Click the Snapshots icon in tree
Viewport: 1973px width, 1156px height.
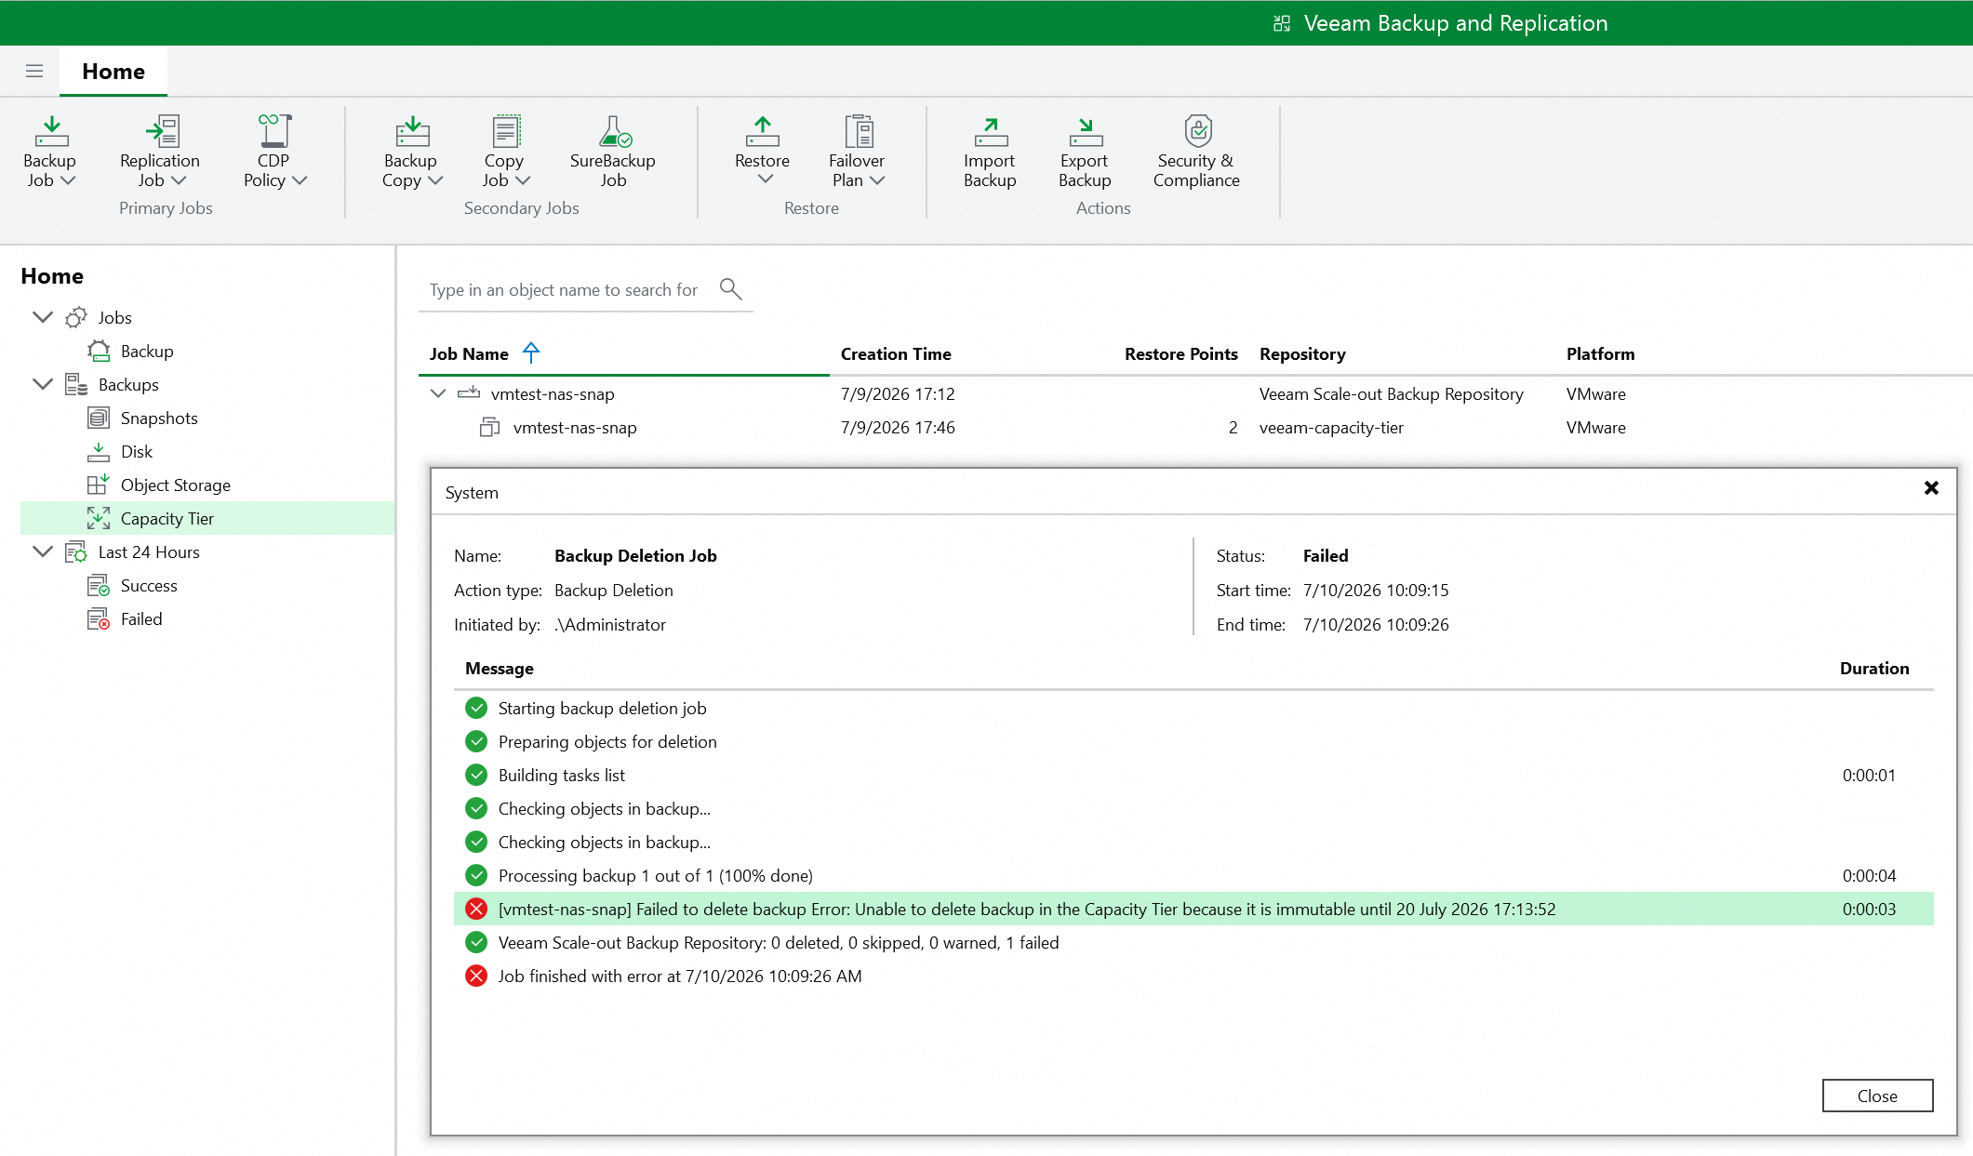[x=99, y=419]
